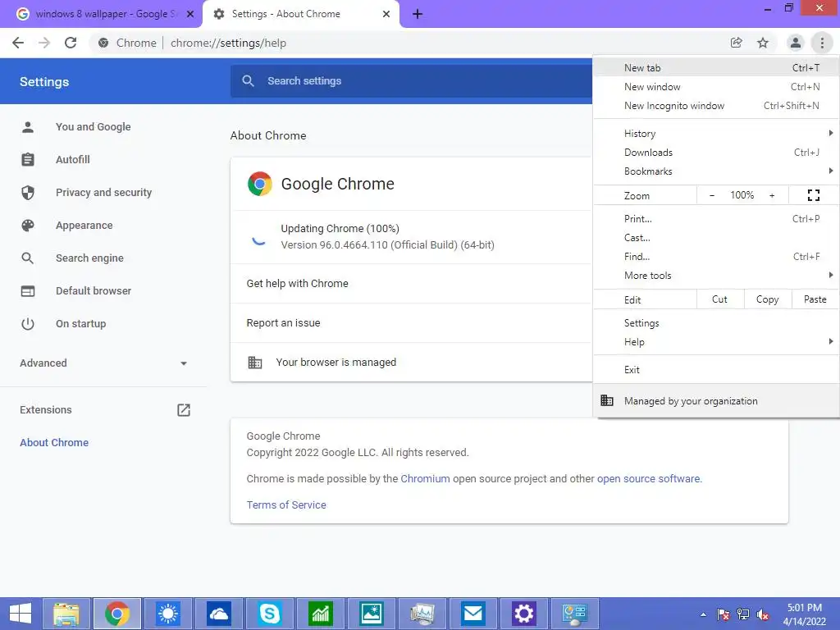Open a new tab with the plus button
The height and width of the screenshot is (630, 840).
418,14
